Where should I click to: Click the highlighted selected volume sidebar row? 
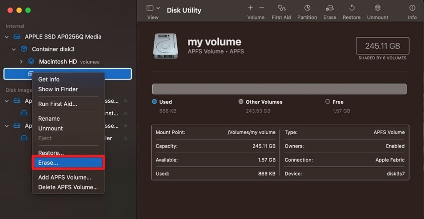[68, 74]
